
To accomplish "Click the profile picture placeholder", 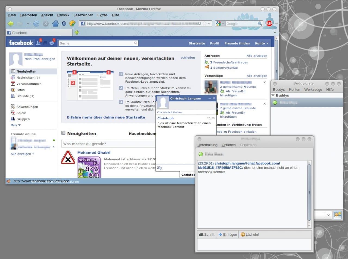I will coord(15,59).
